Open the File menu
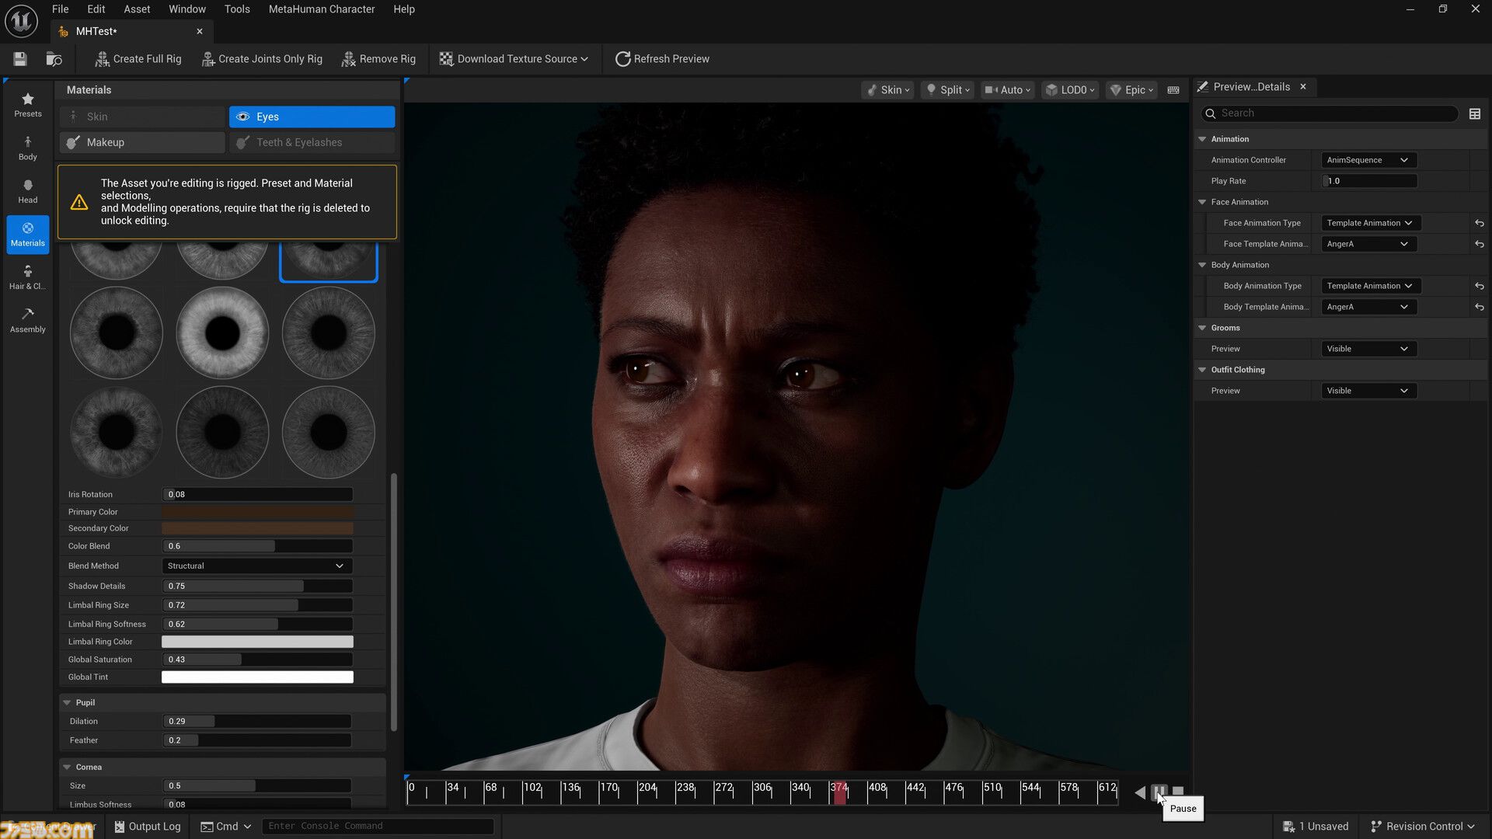This screenshot has width=1492, height=839. coord(61,9)
